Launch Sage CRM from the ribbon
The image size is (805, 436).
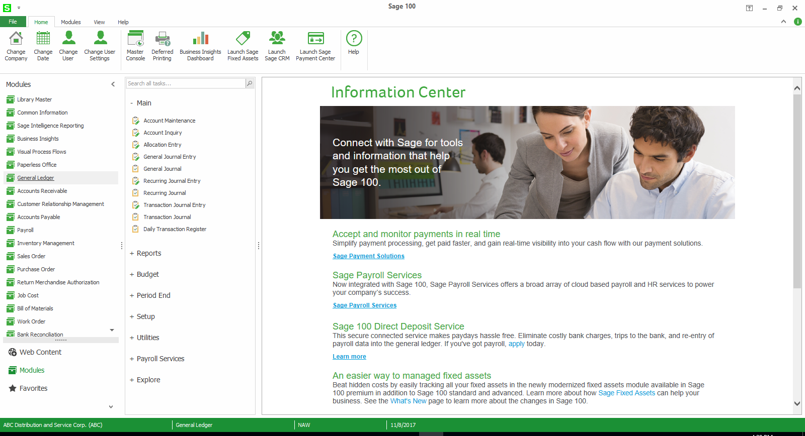(x=277, y=39)
